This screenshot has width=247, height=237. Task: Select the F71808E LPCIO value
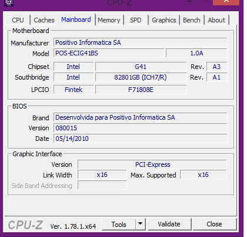pyautogui.click(x=141, y=90)
